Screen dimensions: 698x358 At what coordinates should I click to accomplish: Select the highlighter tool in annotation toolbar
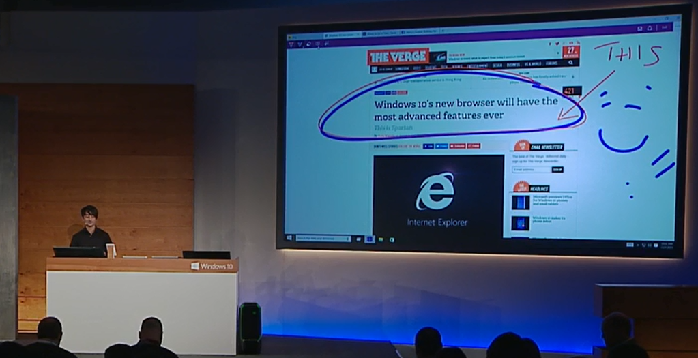[x=300, y=44]
